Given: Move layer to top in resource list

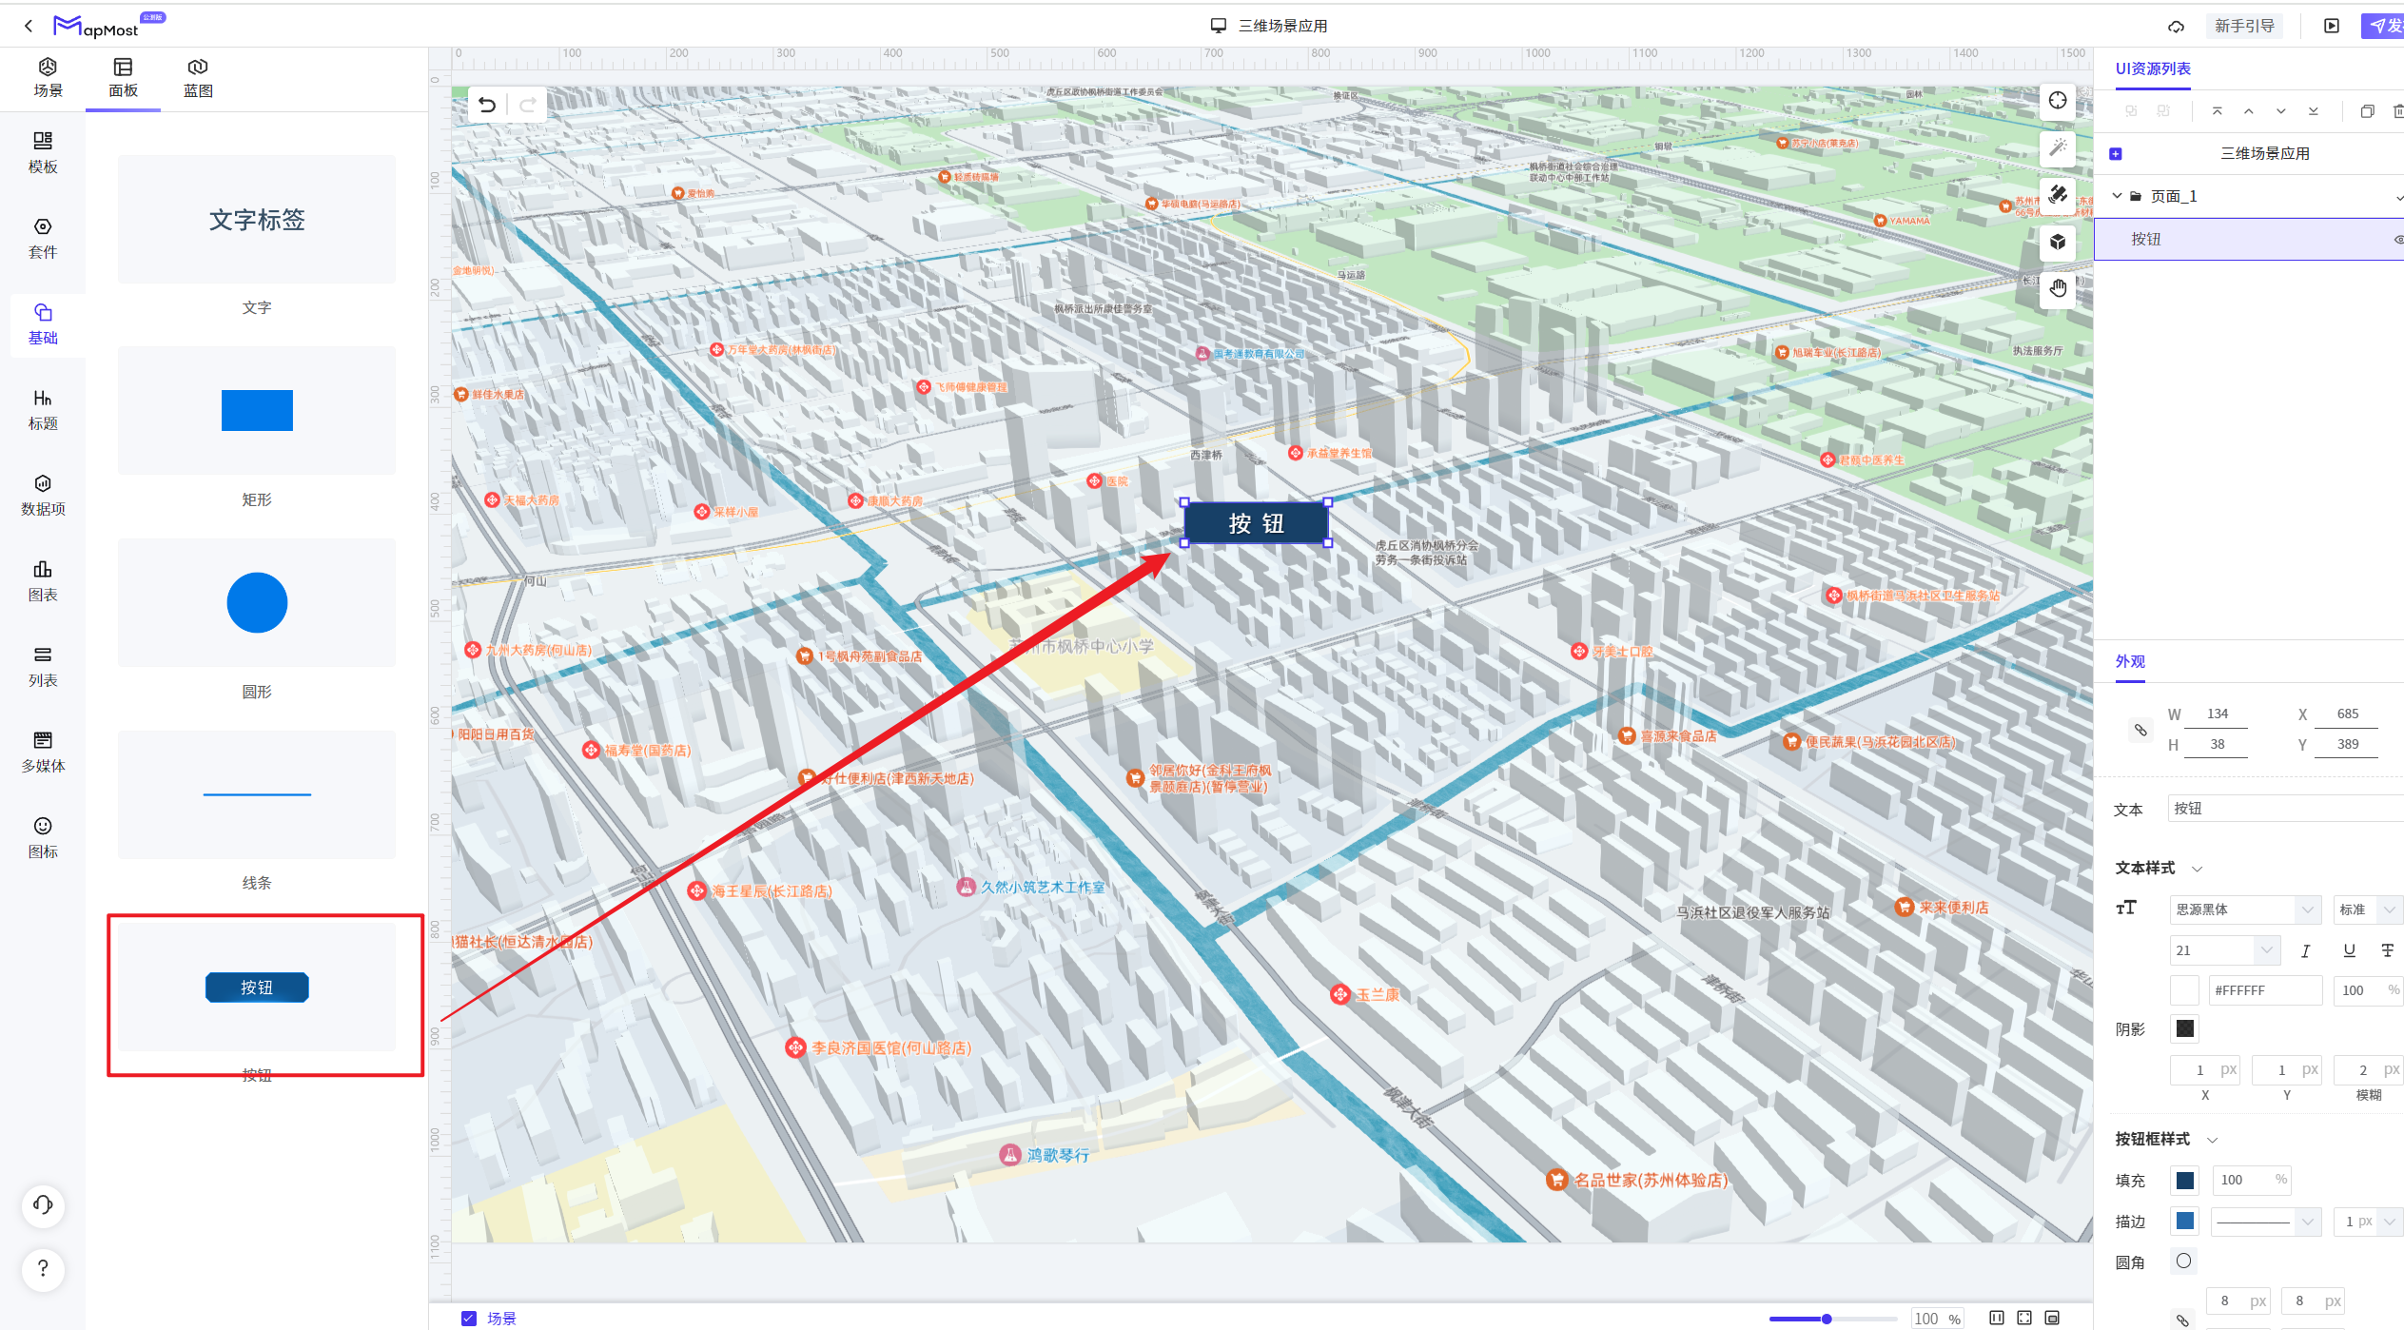Looking at the screenshot, I should [x=2218, y=111].
